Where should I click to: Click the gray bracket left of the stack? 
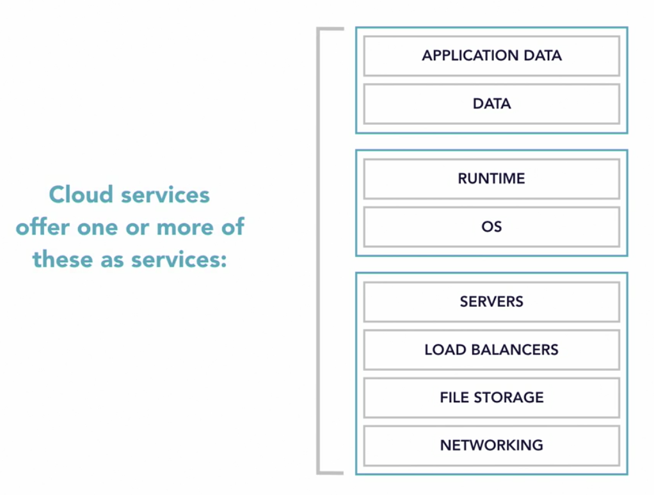(x=318, y=251)
